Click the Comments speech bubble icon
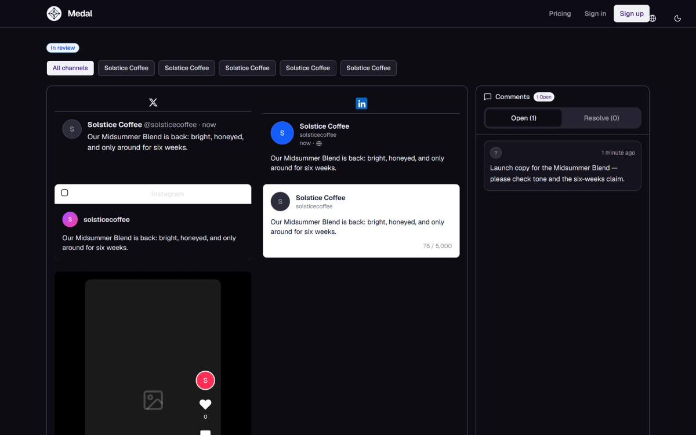696x435 pixels. (x=488, y=97)
